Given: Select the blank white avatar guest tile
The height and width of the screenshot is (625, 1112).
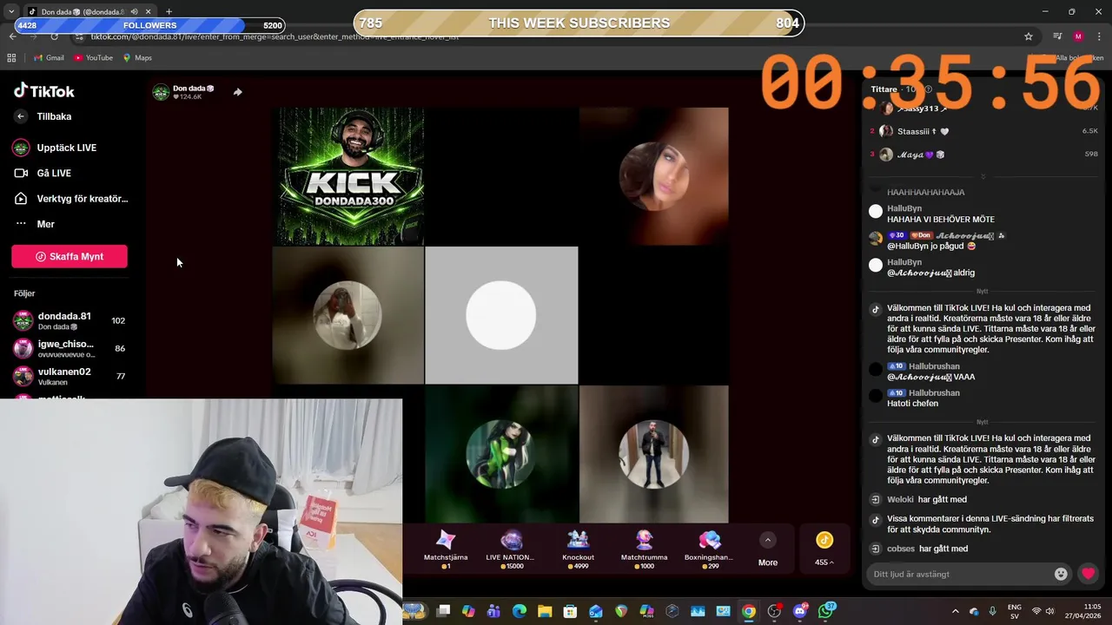Looking at the screenshot, I should (x=501, y=315).
